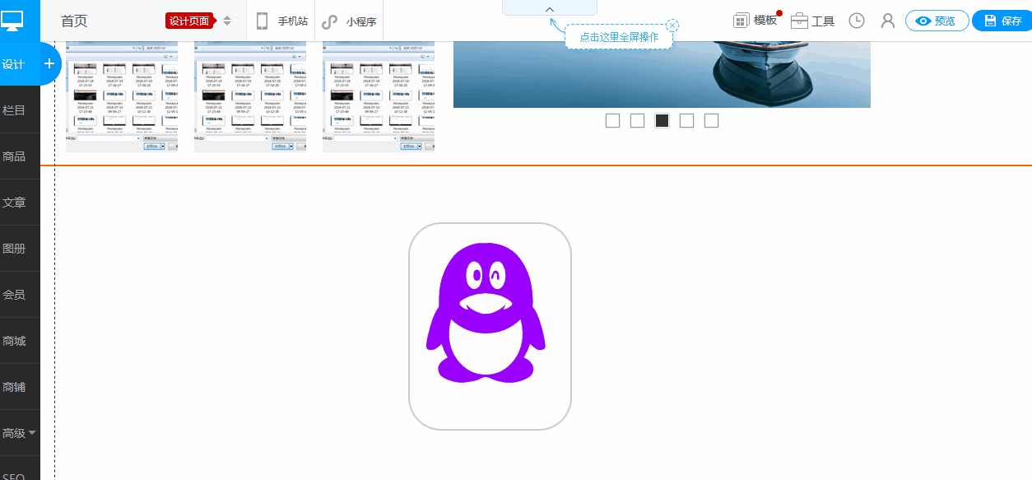
Task: Open the 栏目 sidebar menu
Action: coord(14,110)
